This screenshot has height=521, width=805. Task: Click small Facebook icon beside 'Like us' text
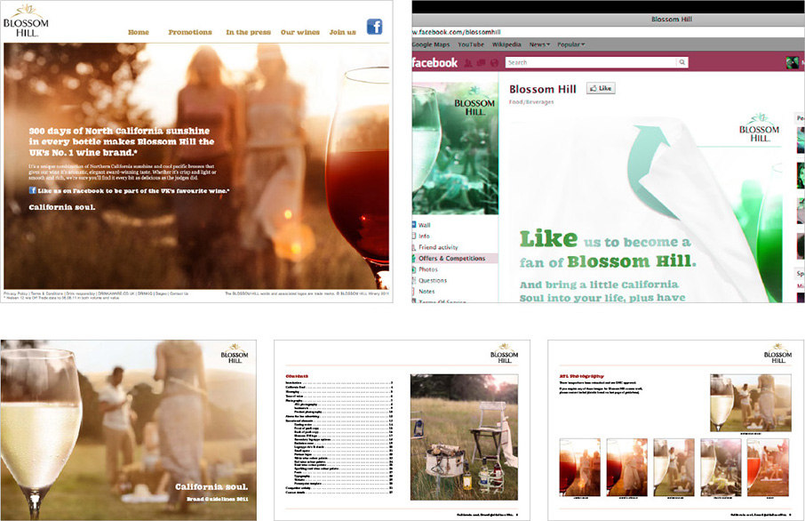(x=33, y=190)
